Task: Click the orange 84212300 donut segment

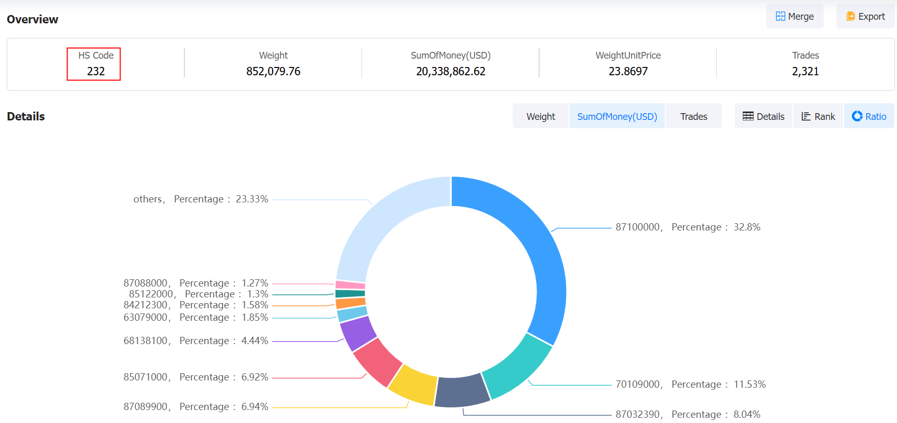Action: point(351,303)
